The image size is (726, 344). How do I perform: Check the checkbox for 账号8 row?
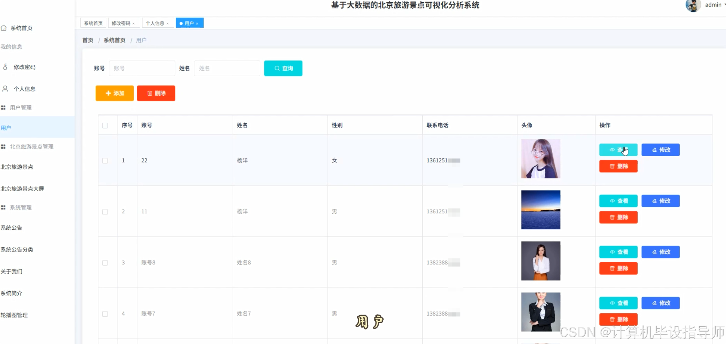[x=105, y=263]
